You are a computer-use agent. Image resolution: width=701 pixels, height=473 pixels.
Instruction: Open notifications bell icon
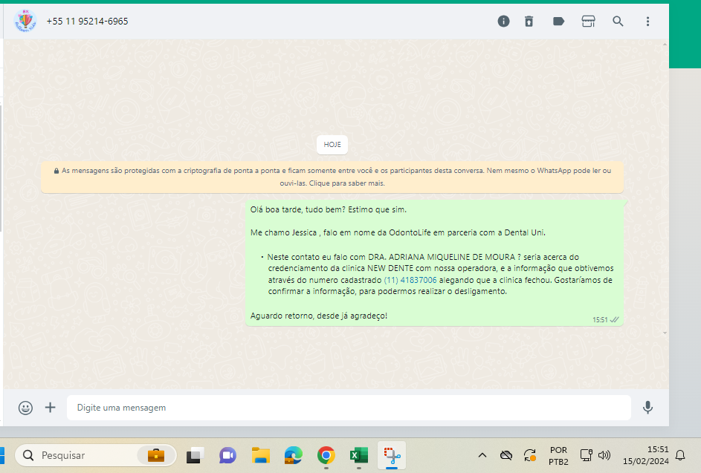(x=680, y=455)
